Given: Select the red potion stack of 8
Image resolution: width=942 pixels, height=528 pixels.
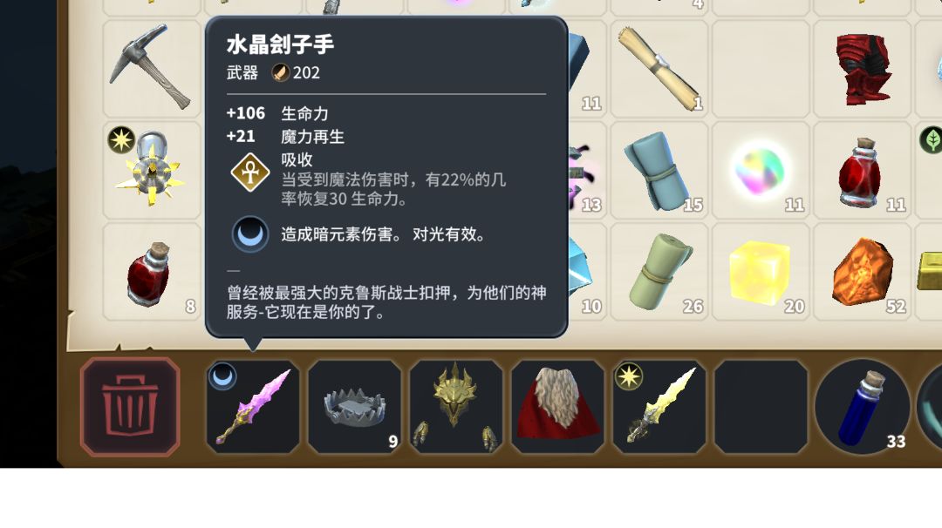Looking at the screenshot, I should [152, 271].
